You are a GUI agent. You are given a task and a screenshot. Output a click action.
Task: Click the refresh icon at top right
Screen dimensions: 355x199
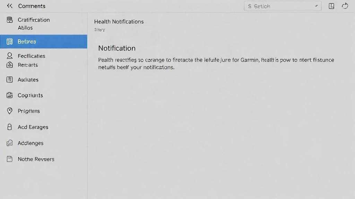(x=345, y=6)
